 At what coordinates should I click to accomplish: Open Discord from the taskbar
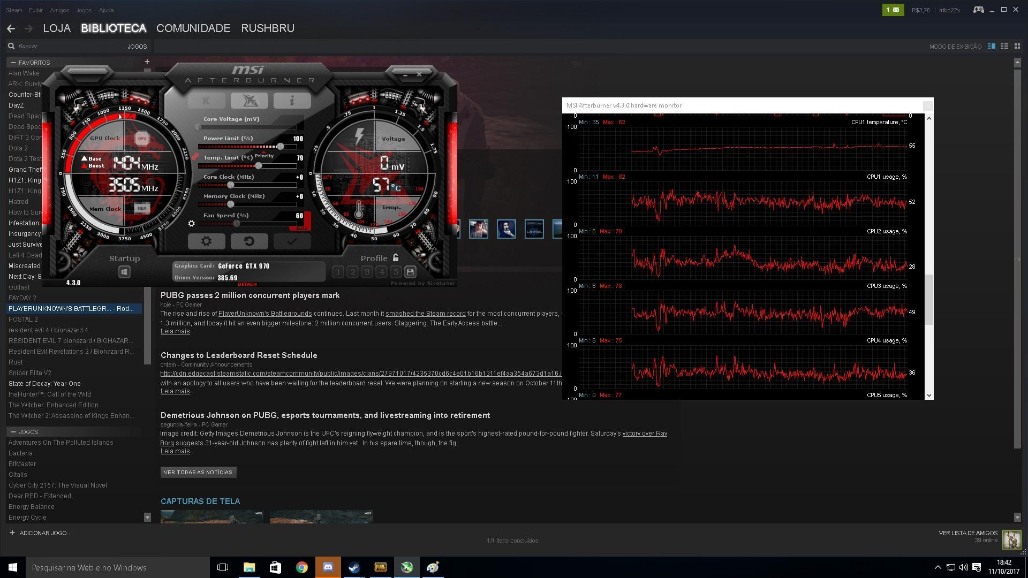pos(328,567)
